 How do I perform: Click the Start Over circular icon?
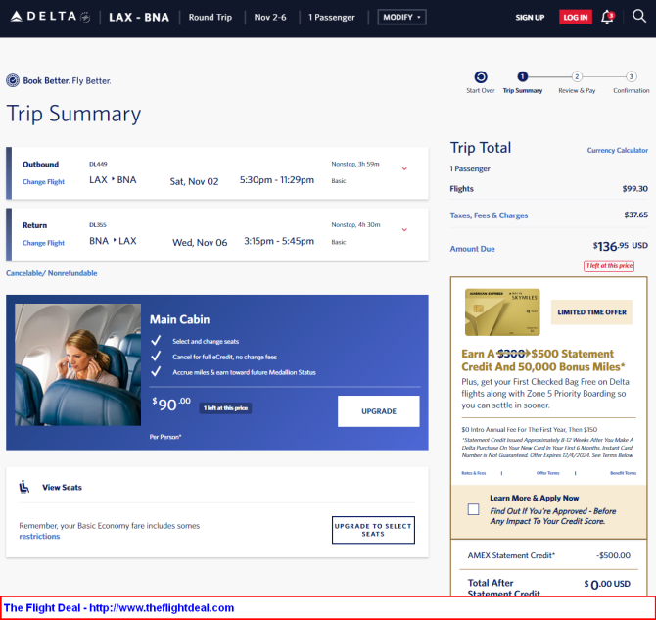pyautogui.click(x=481, y=77)
